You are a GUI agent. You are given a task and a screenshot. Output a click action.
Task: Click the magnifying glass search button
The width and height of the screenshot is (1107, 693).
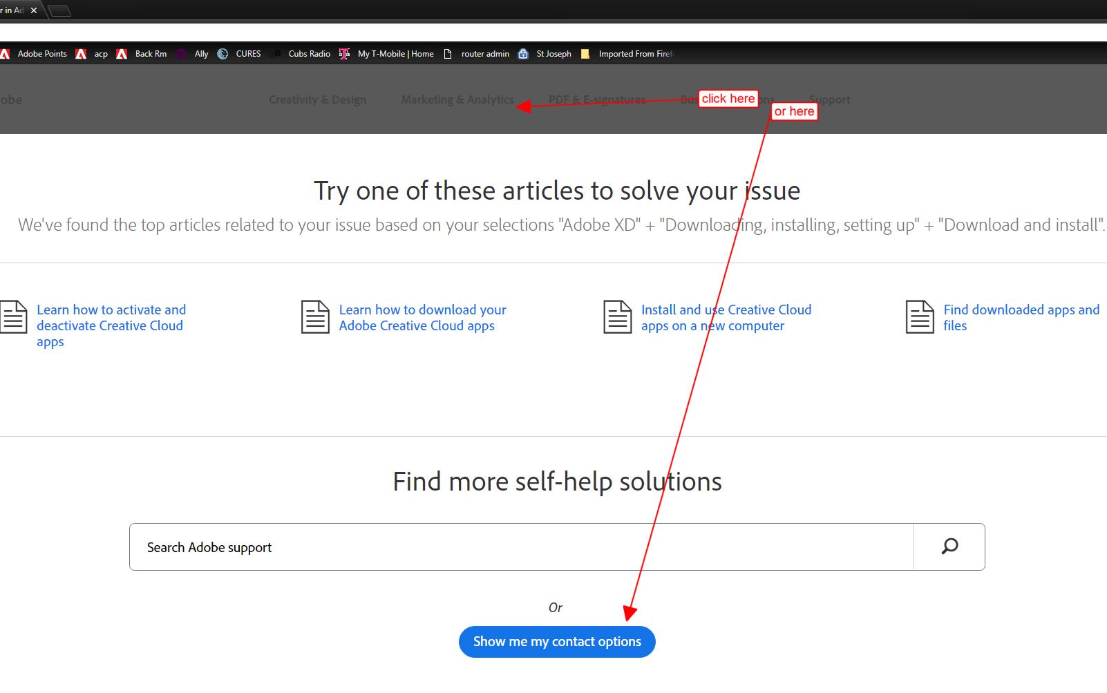pyautogui.click(x=949, y=547)
